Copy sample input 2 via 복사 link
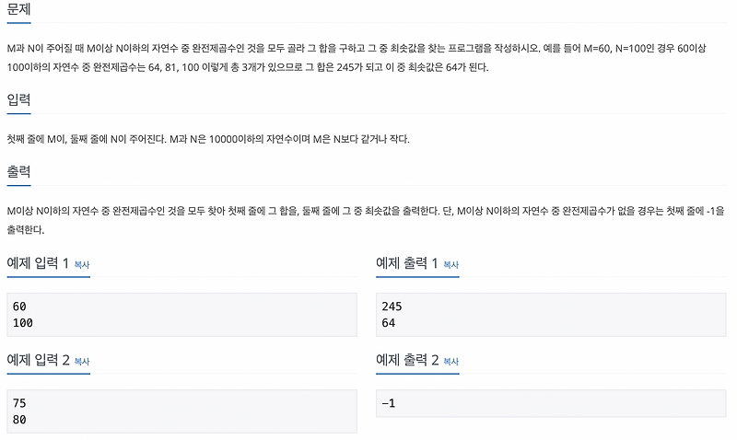 tap(82, 362)
